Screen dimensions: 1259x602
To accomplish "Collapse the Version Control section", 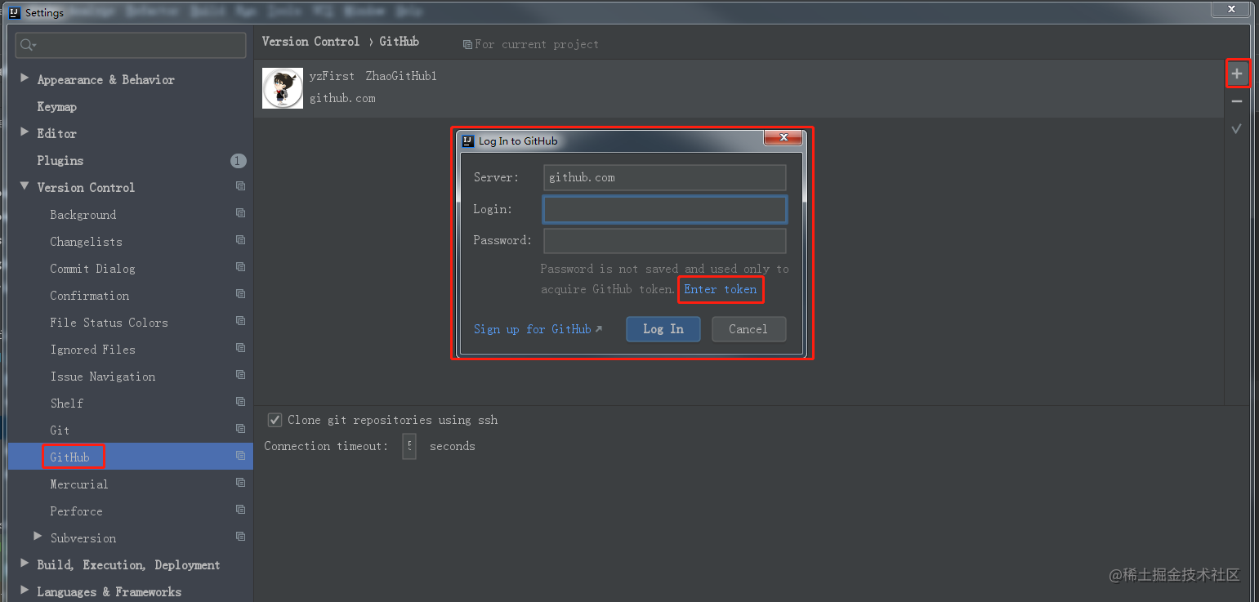I will (25, 186).
